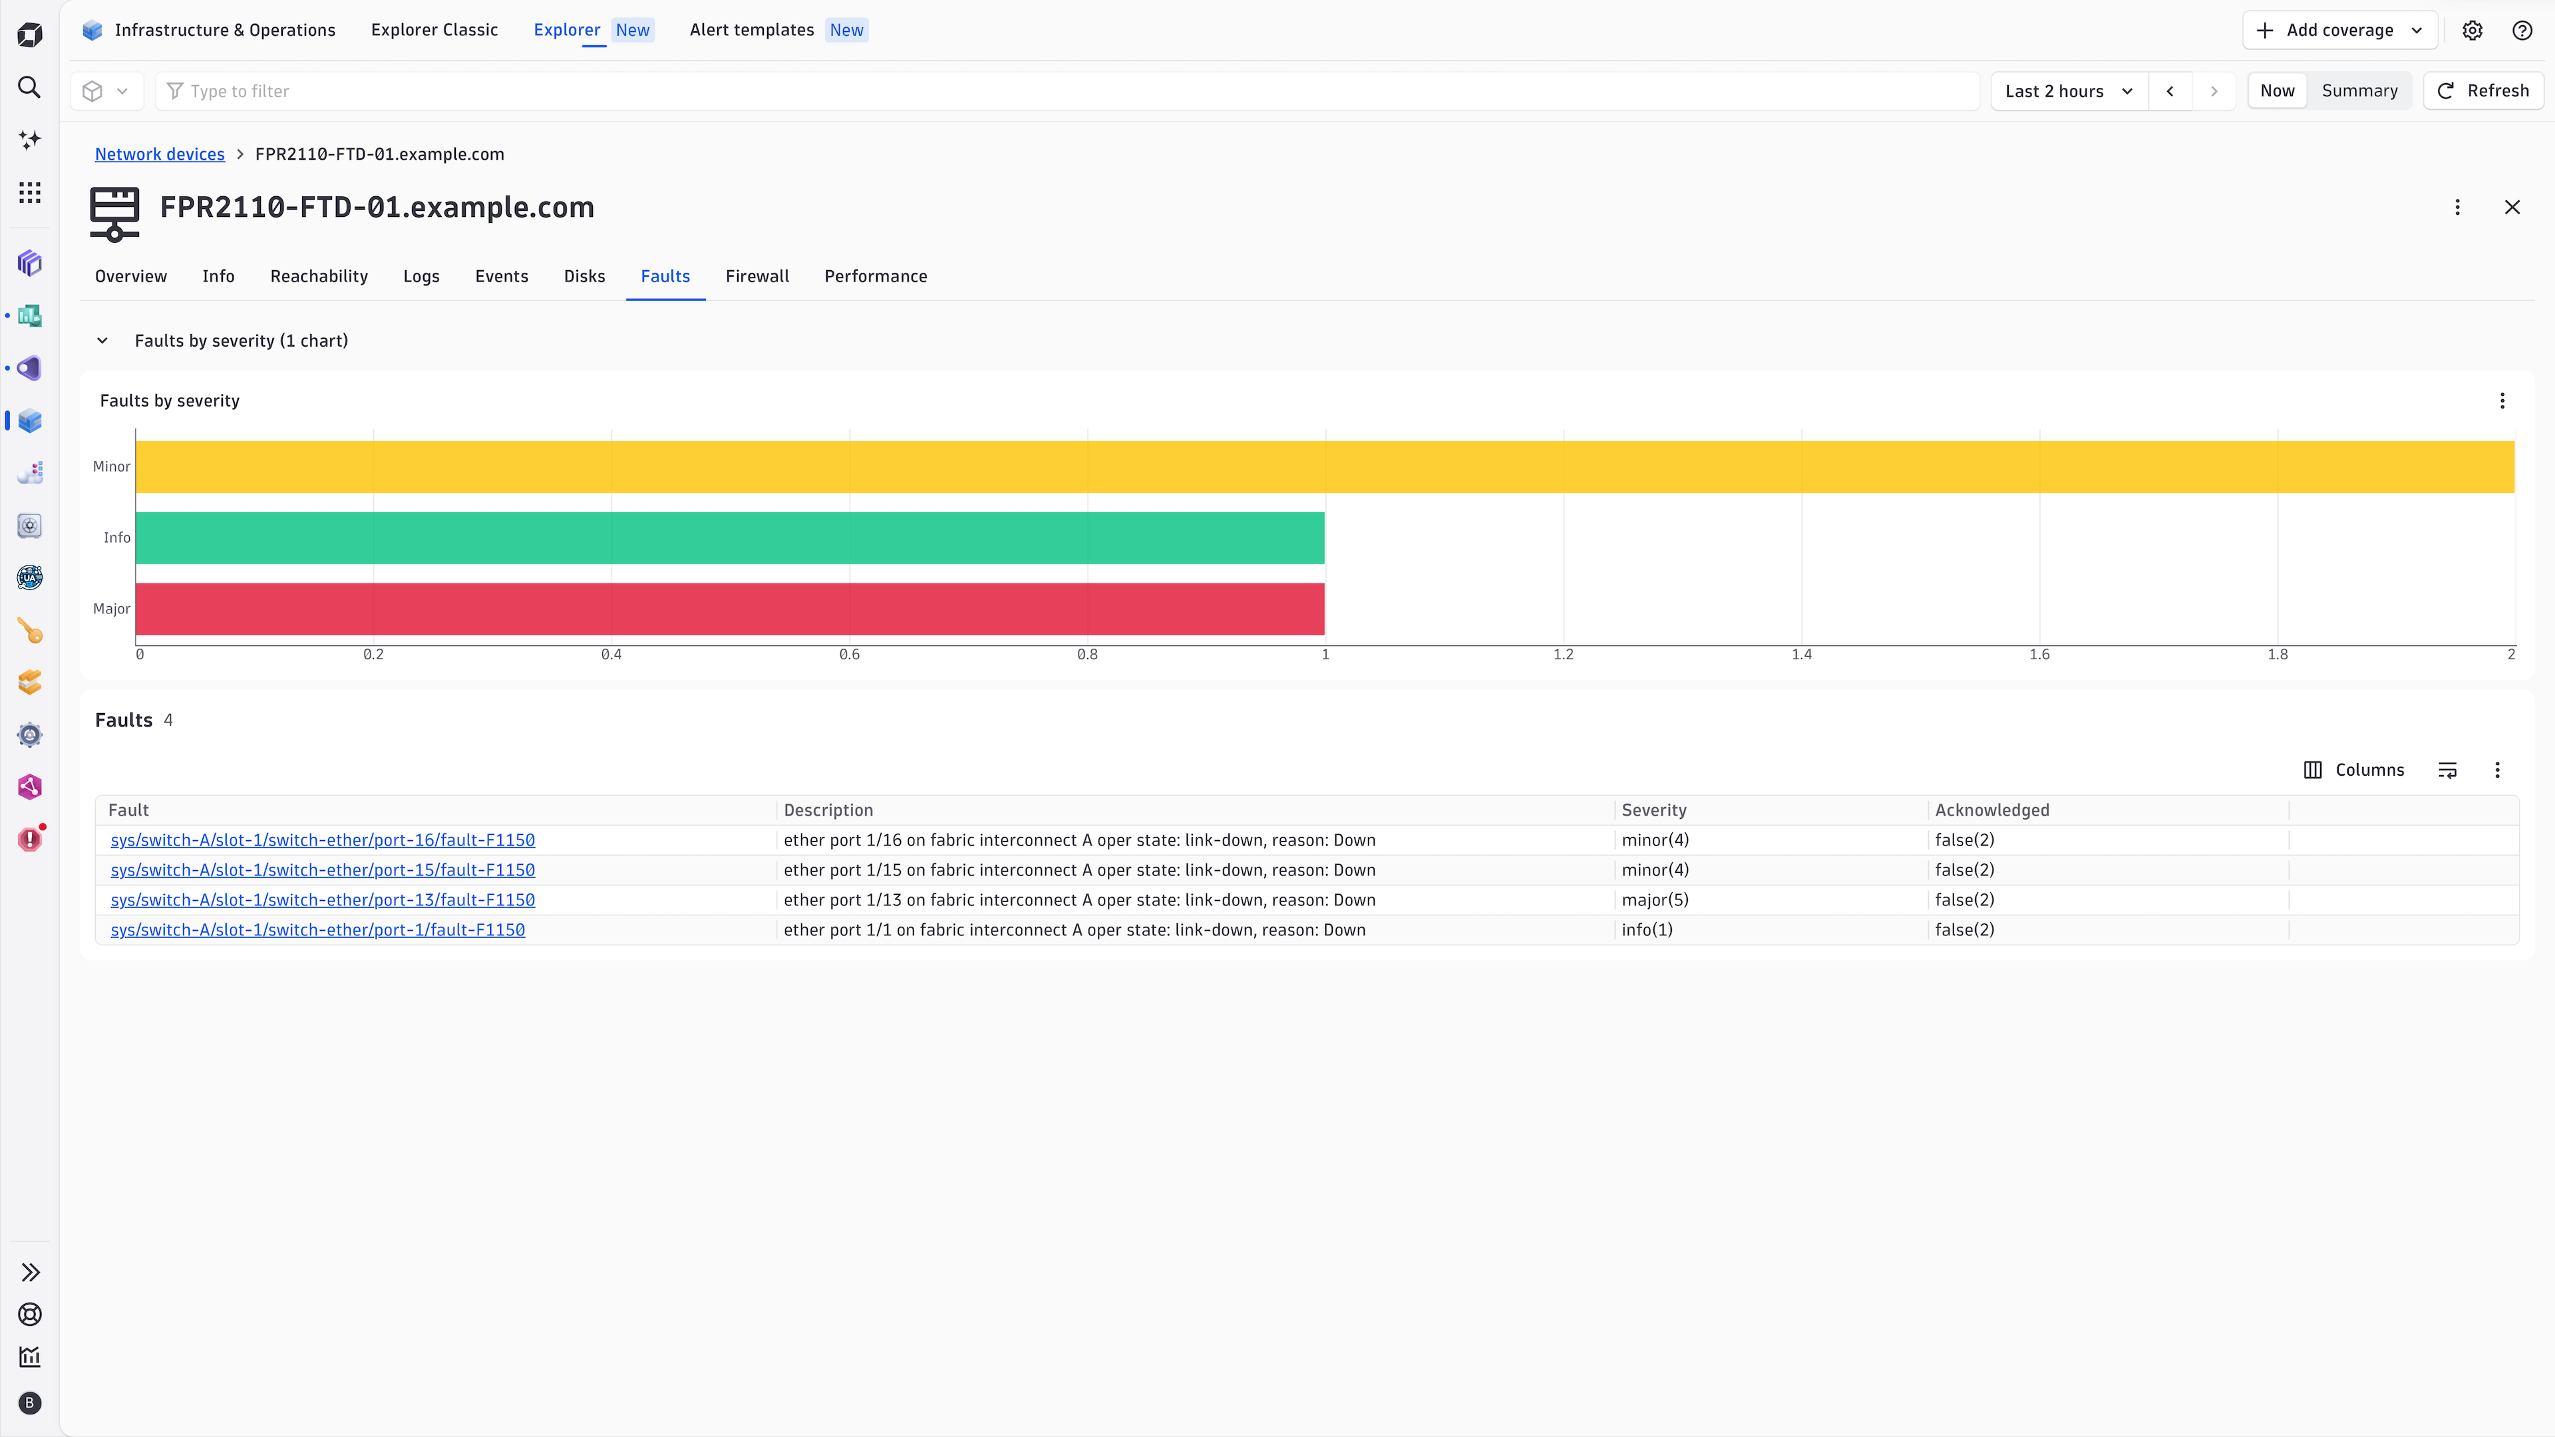
Task: Open the purple triangle app in the sidebar
Action: pyautogui.click(x=30, y=368)
